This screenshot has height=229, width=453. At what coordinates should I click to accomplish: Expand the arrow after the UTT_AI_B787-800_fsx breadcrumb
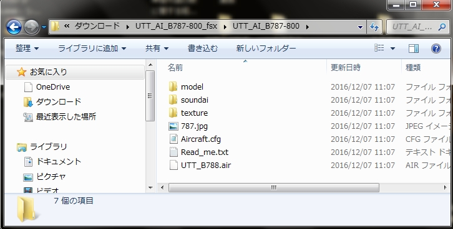(x=225, y=27)
